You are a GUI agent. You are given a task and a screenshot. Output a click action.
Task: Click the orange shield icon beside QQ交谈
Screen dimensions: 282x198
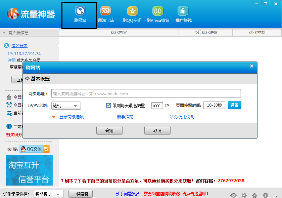coord(47,149)
